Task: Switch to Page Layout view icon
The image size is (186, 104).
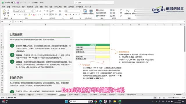Action: pyautogui.click(x=160, y=98)
